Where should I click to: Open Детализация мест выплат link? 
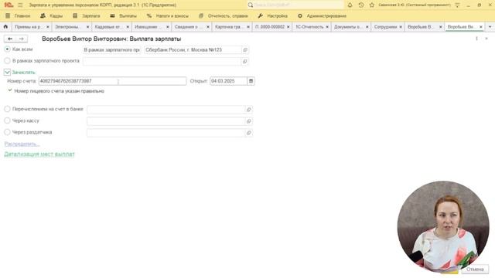39,154
